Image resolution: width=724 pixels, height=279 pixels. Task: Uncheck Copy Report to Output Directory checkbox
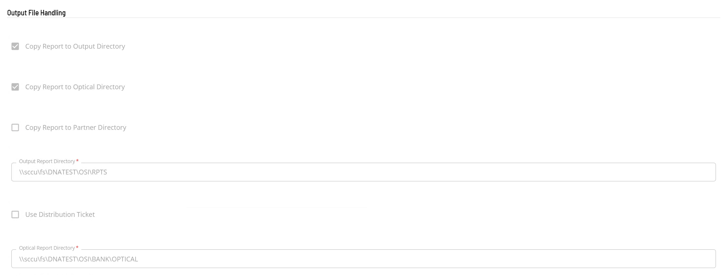click(x=15, y=46)
